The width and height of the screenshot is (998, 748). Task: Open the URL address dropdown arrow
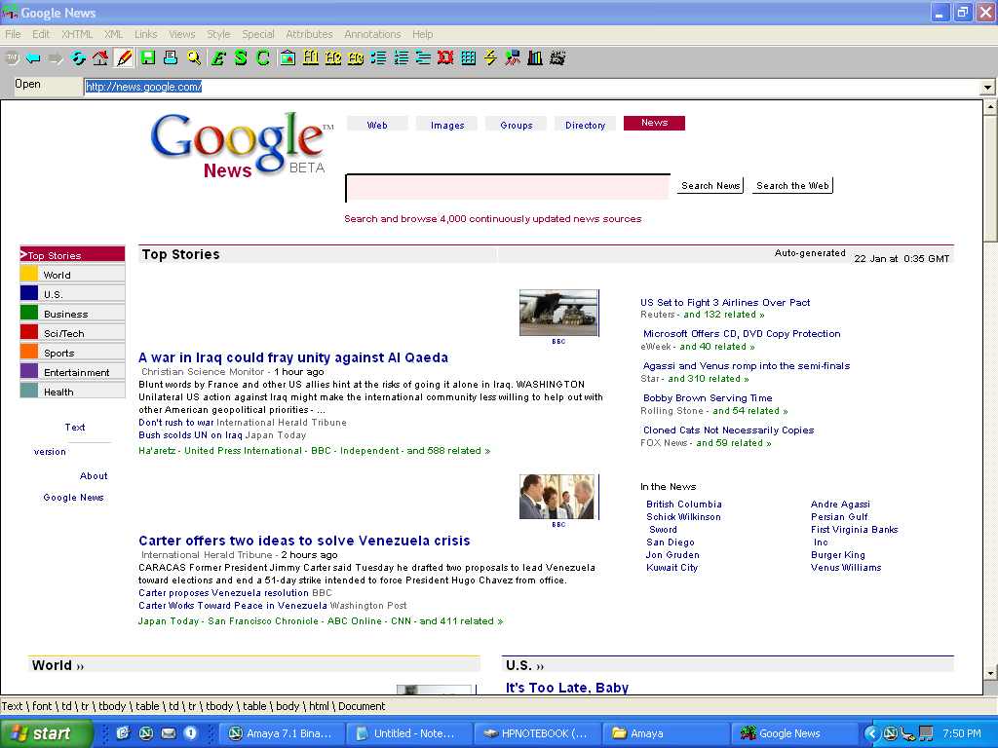point(988,88)
